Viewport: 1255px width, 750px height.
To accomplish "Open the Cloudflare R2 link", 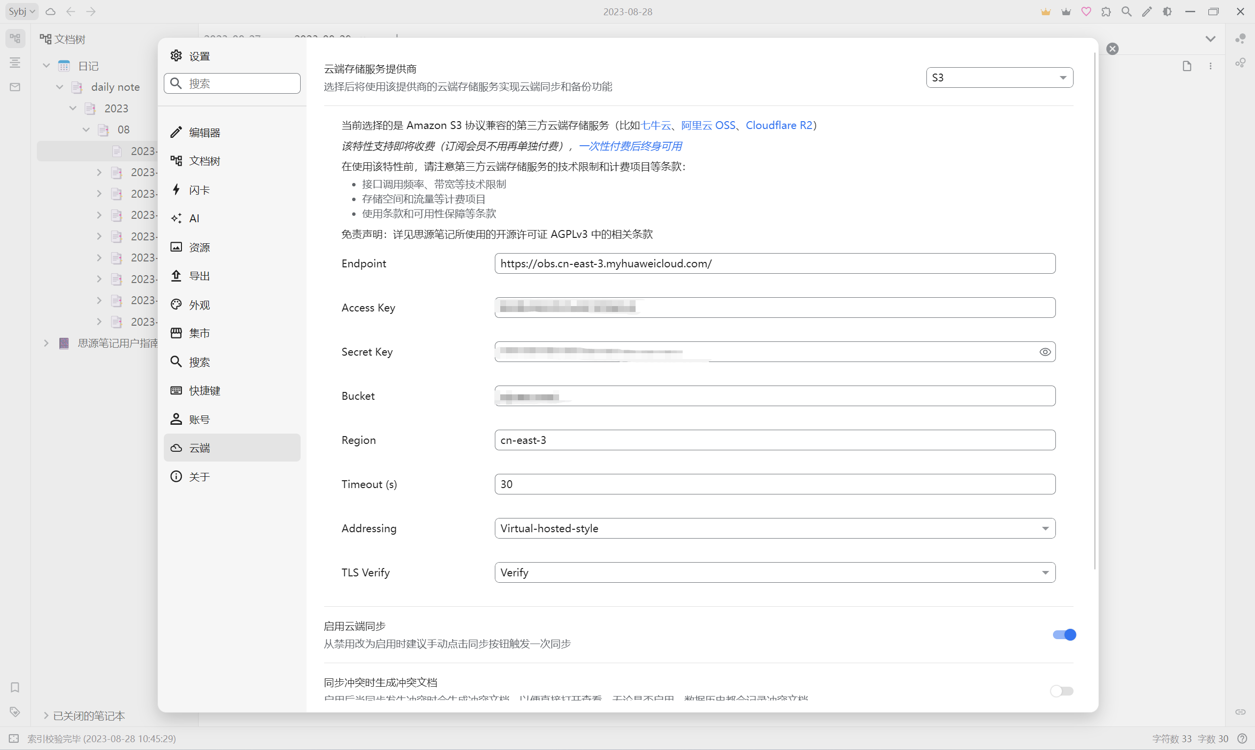I will coord(779,125).
